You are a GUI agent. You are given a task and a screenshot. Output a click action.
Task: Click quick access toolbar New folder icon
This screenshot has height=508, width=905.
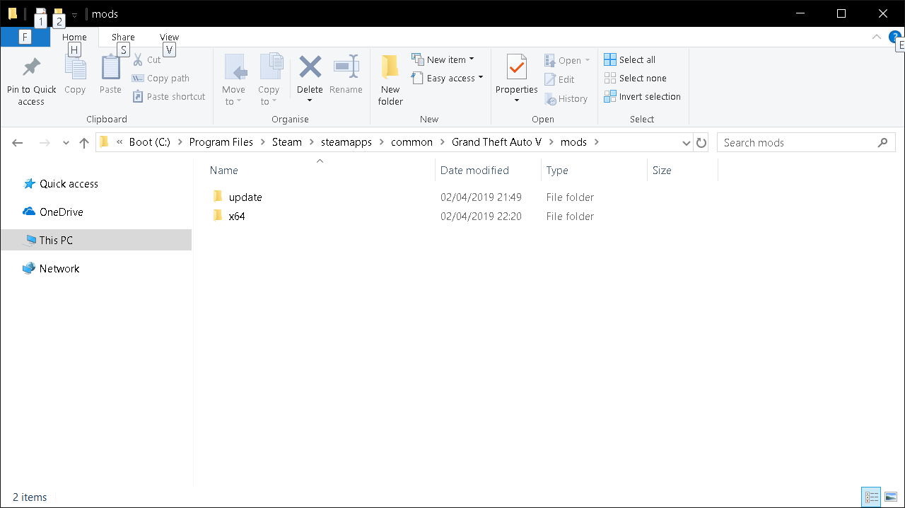pyautogui.click(x=59, y=13)
